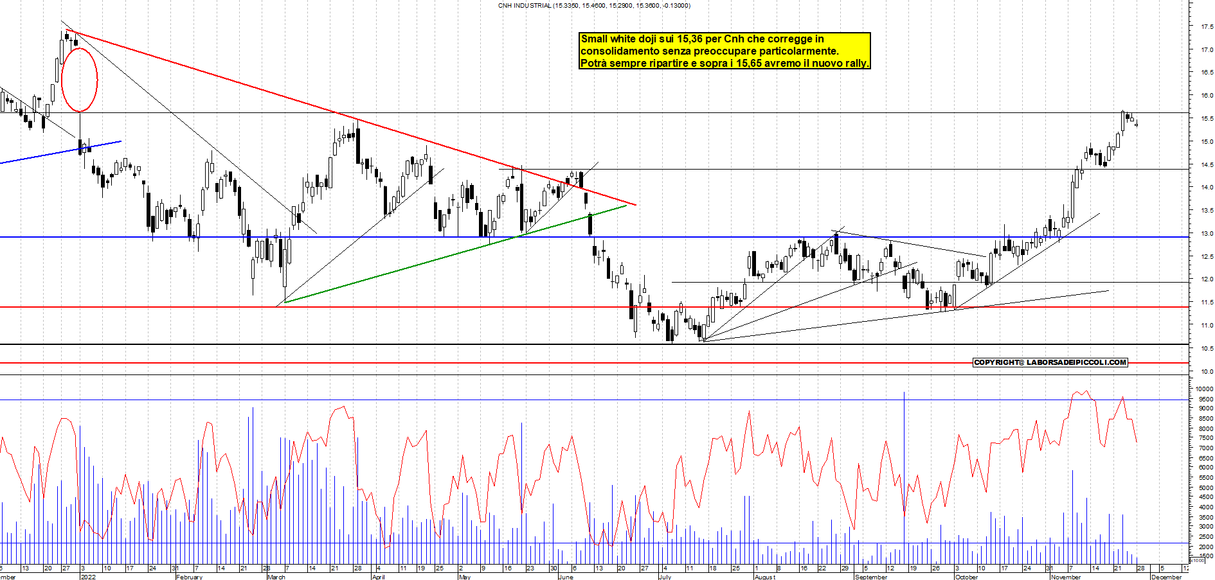This screenshot has width=1215, height=580.
Task: Click the 7000 volume axis label
Action: [1206, 448]
